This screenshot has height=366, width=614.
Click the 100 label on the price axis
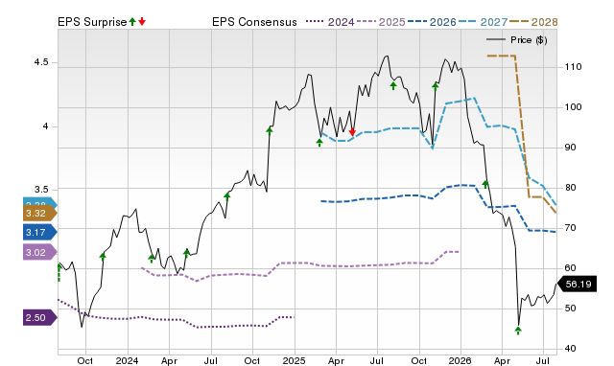(574, 107)
